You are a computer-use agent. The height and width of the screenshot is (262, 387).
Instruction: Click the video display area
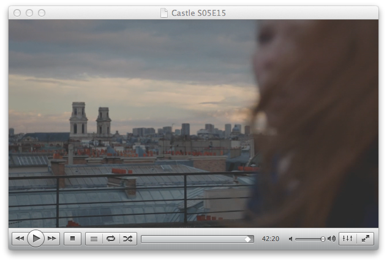click(x=193, y=124)
